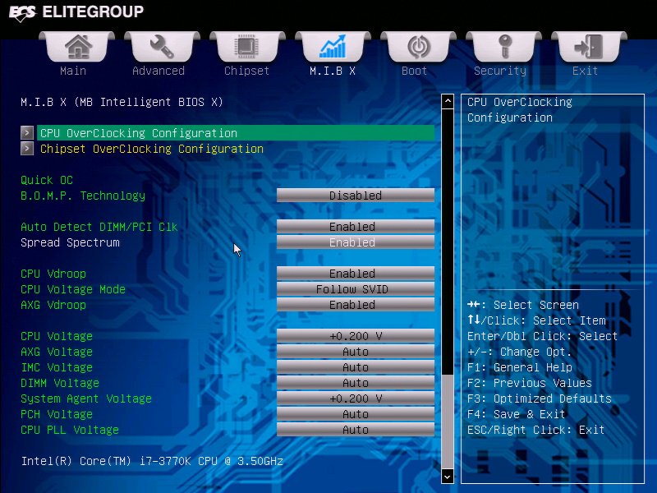Switch to the Security tab
Screen dimensions: 657x493
coord(500,71)
